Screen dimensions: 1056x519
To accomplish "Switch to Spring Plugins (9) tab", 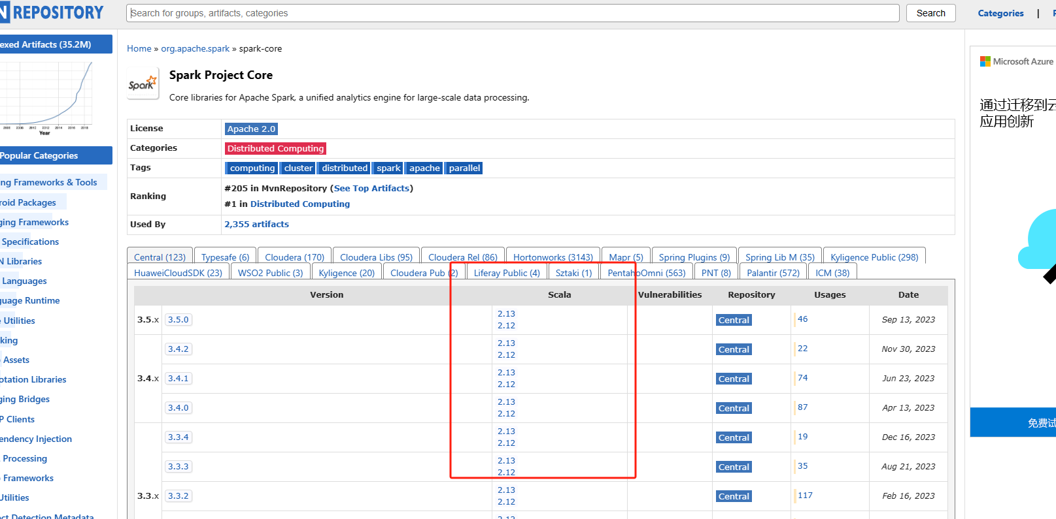I will tap(694, 257).
